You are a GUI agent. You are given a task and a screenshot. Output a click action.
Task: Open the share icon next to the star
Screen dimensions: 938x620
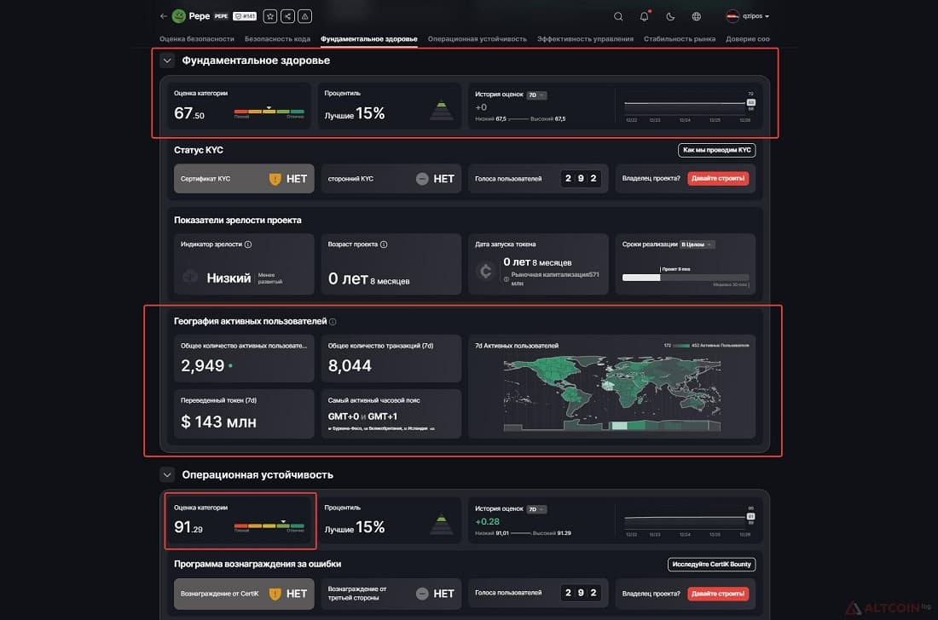pos(287,16)
